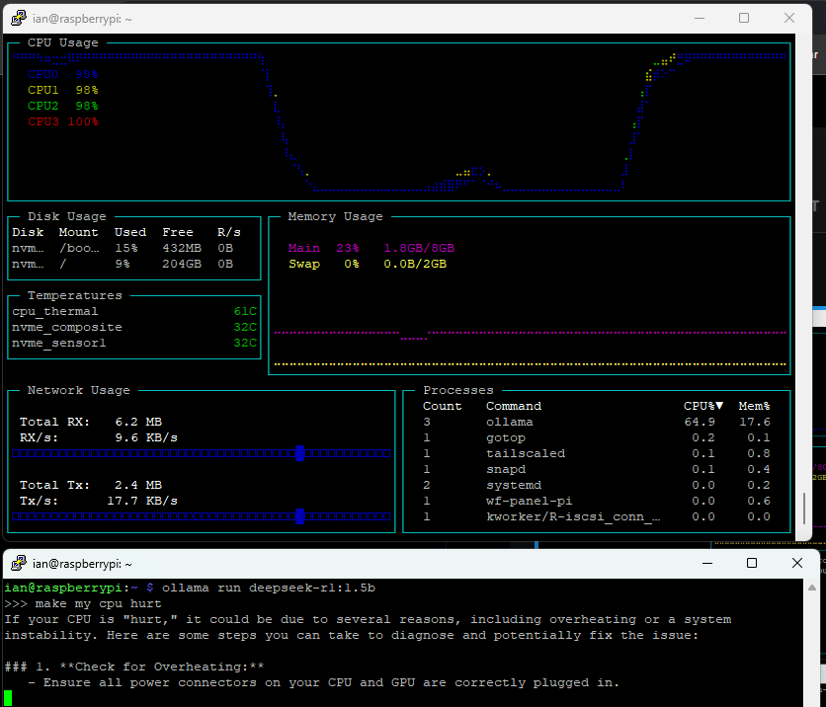826x707 pixels.
Task: Click the PuTTY icon in the gotop window title
Action: point(19,19)
